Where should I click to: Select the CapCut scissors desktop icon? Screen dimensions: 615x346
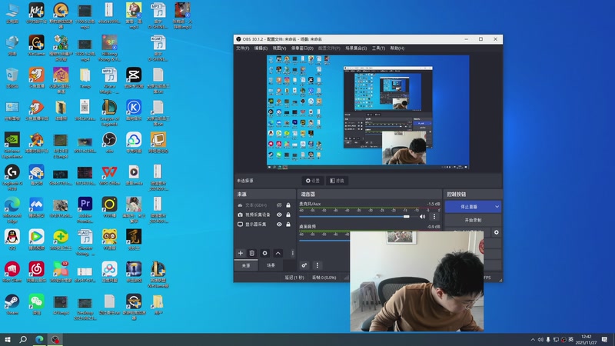[134, 78]
